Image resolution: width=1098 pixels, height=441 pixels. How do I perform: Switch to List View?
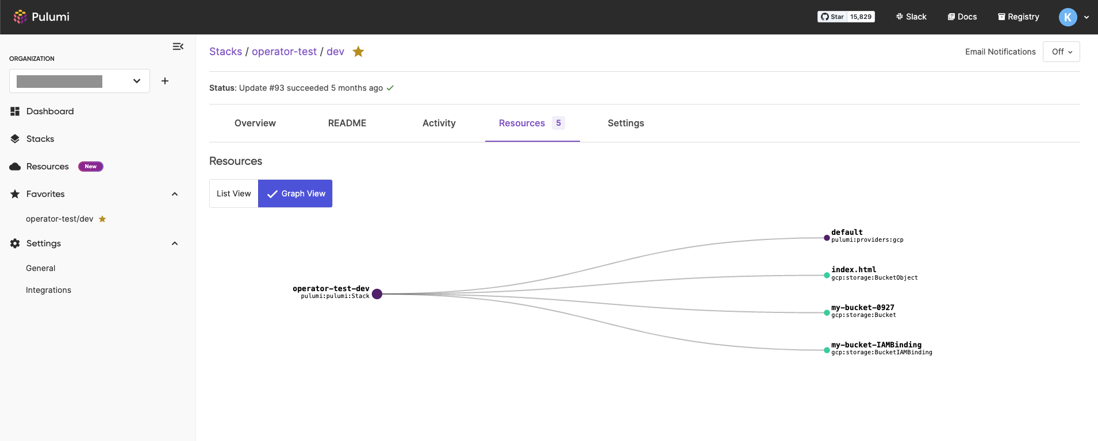pyautogui.click(x=234, y=194)
